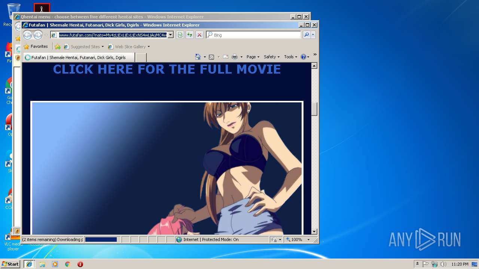Open network tray icon

(x=434, y=264)
